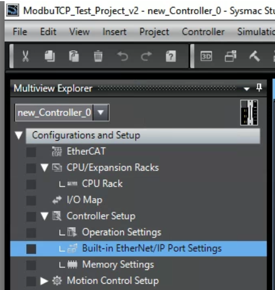
Task: Click the color box beside Controller Setup
Action: (x=31, y=216)
